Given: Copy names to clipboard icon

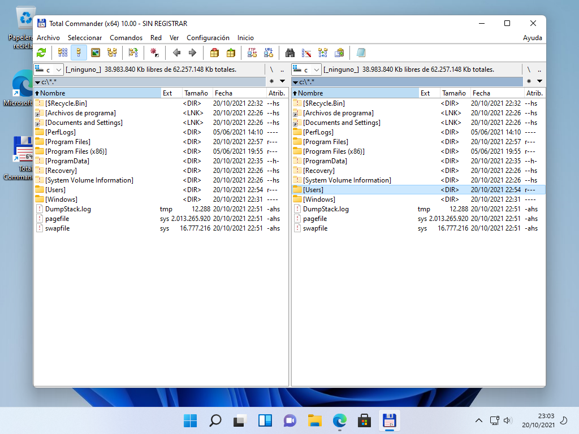Looking at the screenshot, I should pos(339,53).
